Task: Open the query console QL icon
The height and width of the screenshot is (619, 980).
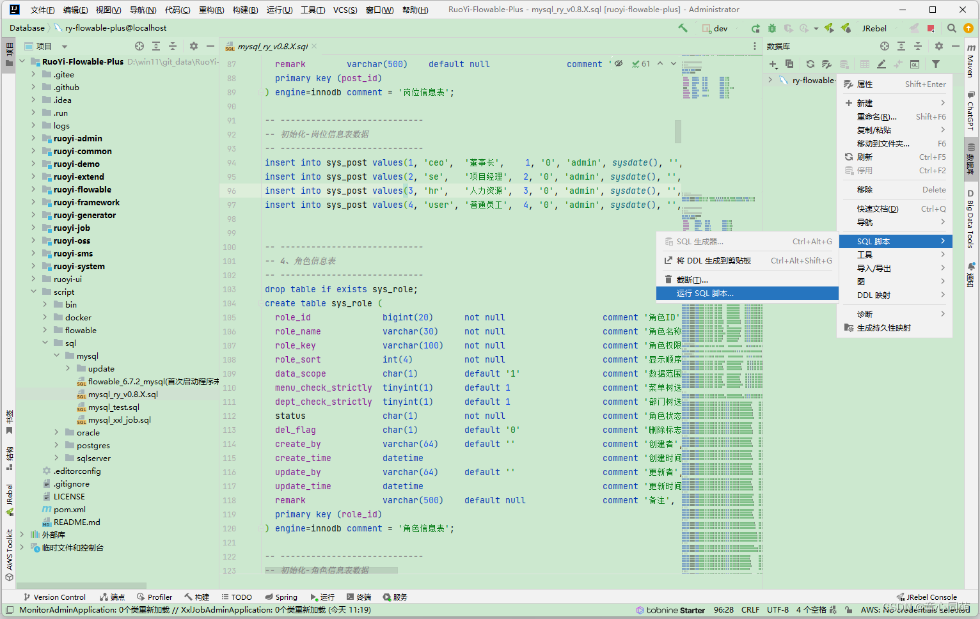Action: click(915, 64)
